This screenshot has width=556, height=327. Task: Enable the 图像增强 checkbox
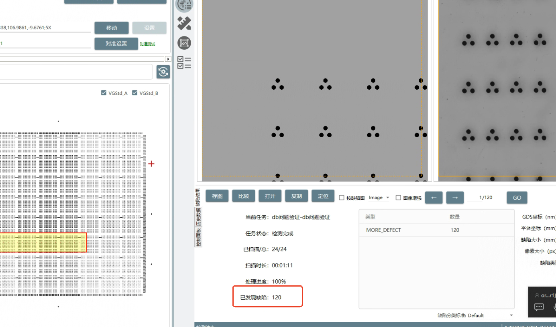point(398,198)
